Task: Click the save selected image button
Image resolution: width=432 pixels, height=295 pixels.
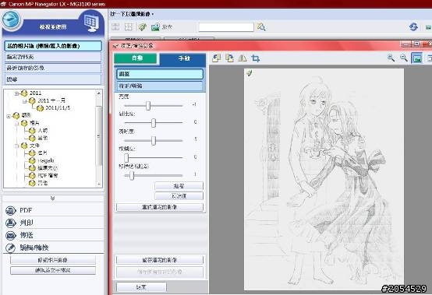Action: [x=160, y=260]
